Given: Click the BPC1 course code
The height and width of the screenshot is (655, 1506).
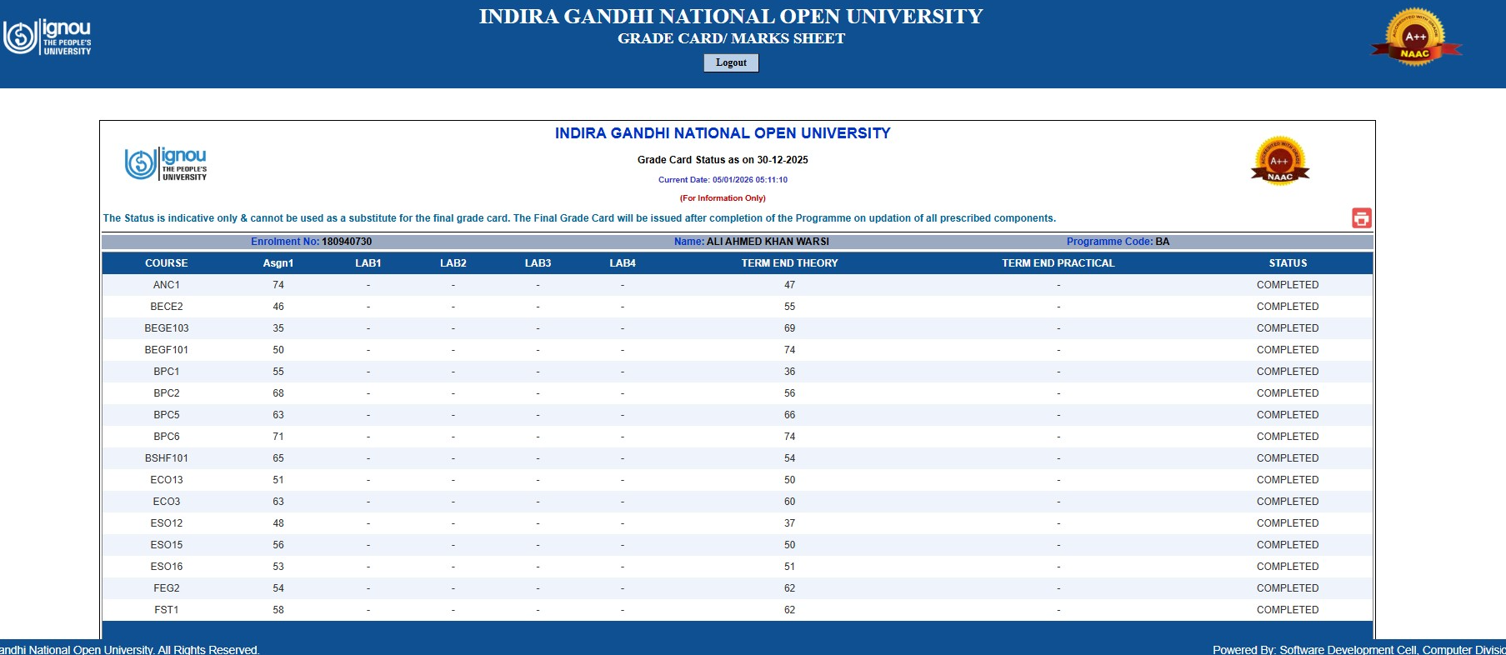Looking at the screenshot, I should tap(167, 372).
